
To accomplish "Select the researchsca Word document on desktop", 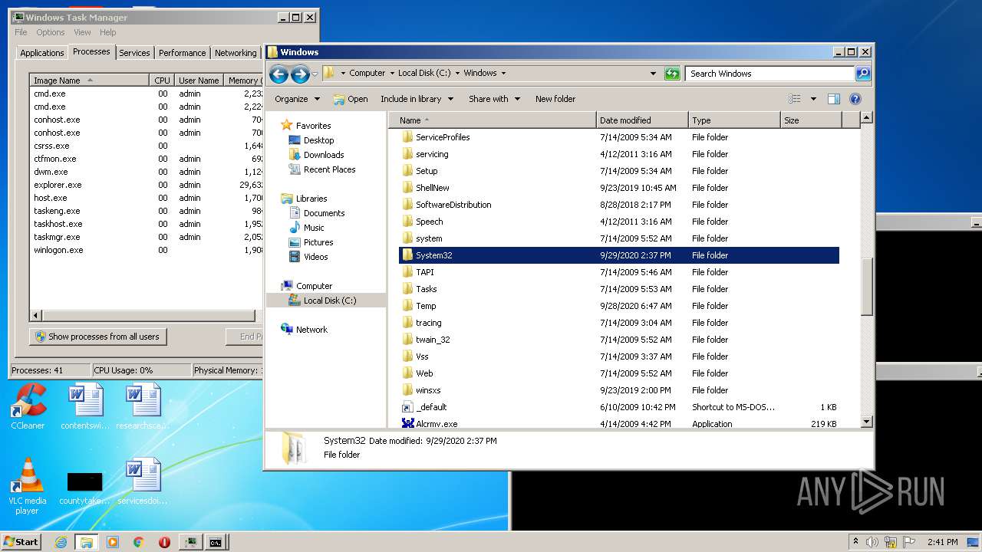I will (143, 406).
